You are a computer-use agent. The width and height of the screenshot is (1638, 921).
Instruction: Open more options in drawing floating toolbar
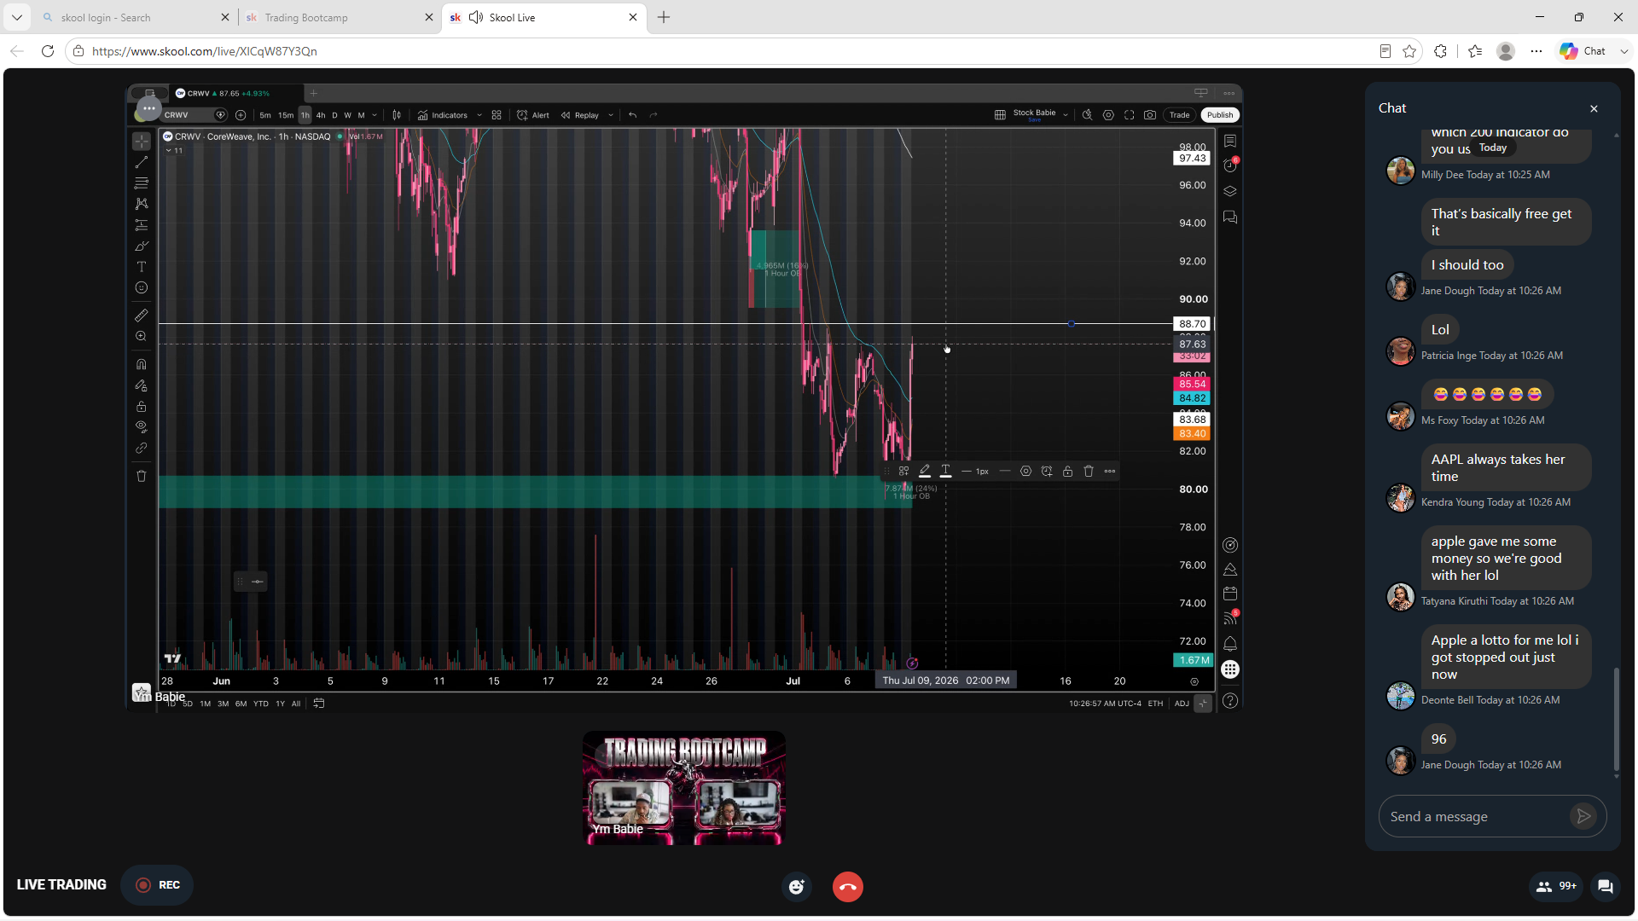coord(1110,472)
